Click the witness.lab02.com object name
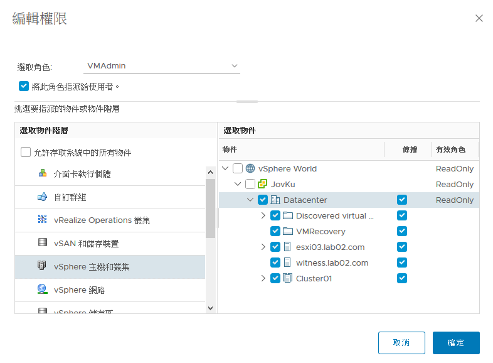The height and width of the screenshot is (363, 493). pos(332,263)
